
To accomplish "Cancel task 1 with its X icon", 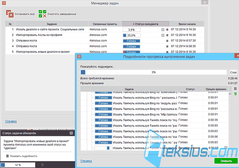I will coord(163,30).
